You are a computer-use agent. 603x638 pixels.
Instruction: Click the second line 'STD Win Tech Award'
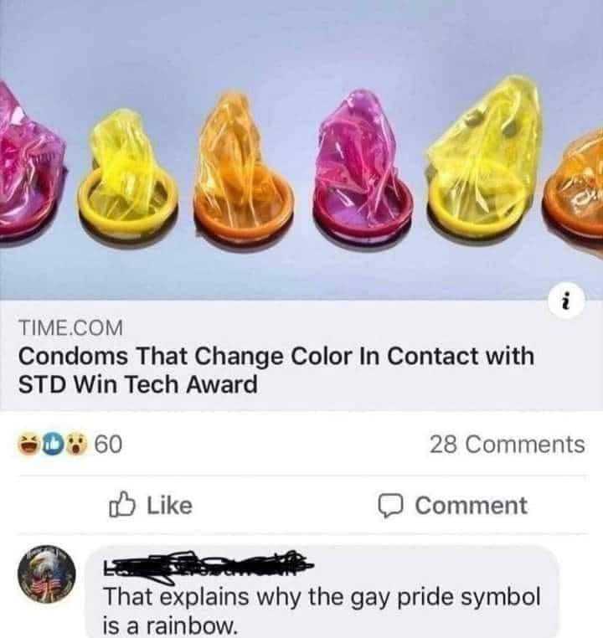pos(138,384)
